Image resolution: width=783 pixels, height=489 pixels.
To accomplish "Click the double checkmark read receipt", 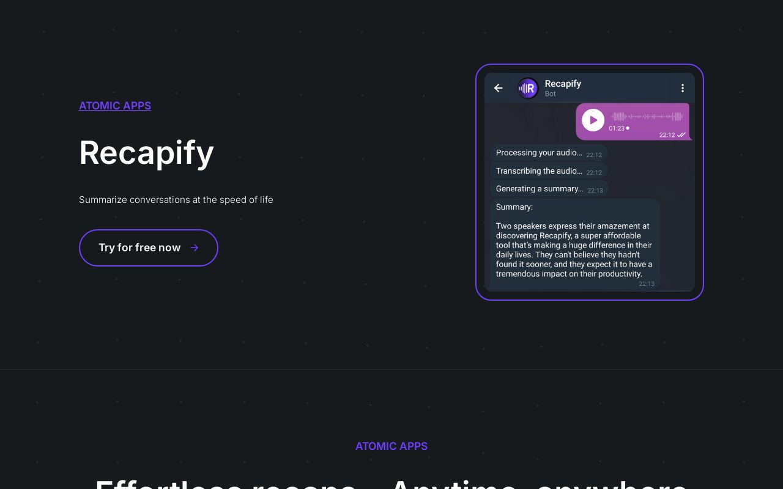I will [x=680, y=134].
